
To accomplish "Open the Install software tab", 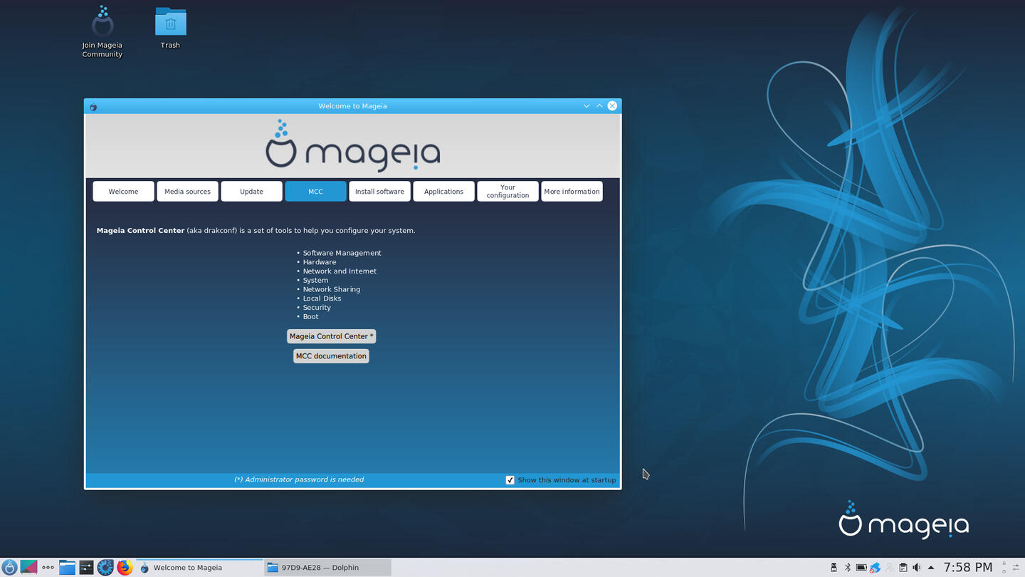I will (379, 191).
